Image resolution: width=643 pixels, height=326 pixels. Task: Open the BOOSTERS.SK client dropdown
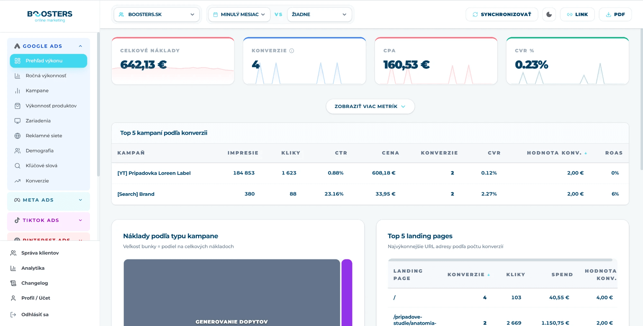point(157,14)
